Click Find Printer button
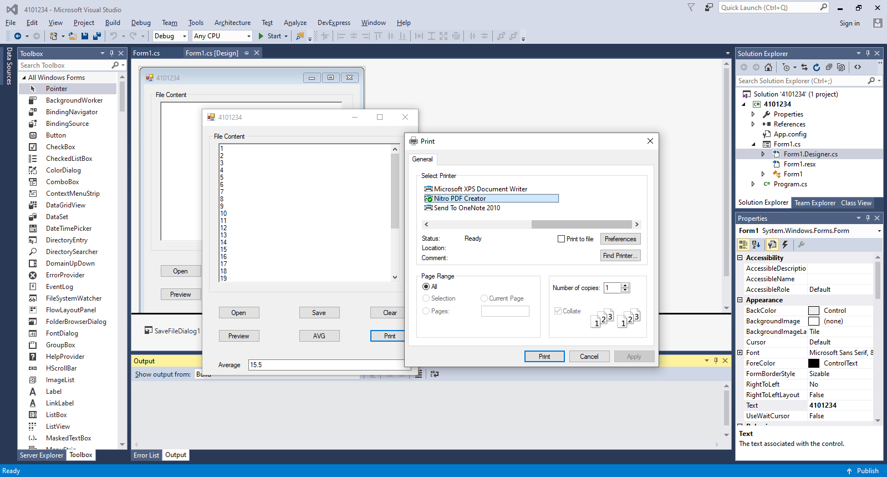The image size is (887, 477). click(x=620, y=256)
